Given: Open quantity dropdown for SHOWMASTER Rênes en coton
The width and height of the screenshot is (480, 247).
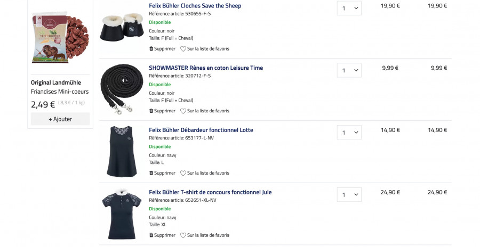Looking at the screenshot, I should coord(349,70).
